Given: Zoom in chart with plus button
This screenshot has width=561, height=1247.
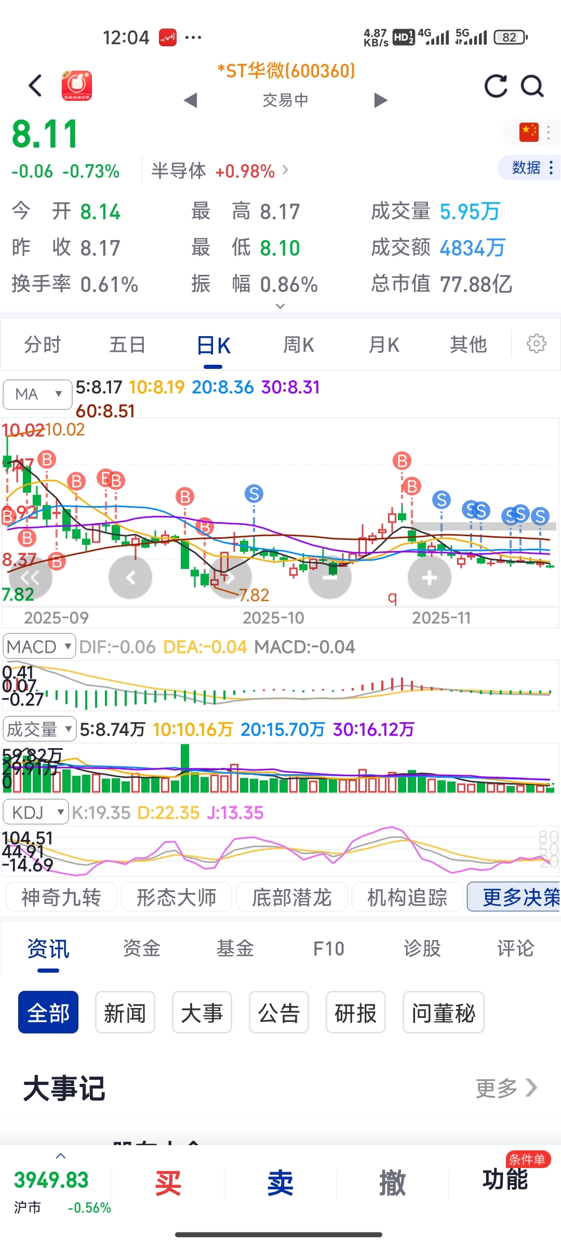Looking at the screenshot, I should click(430, 577).
